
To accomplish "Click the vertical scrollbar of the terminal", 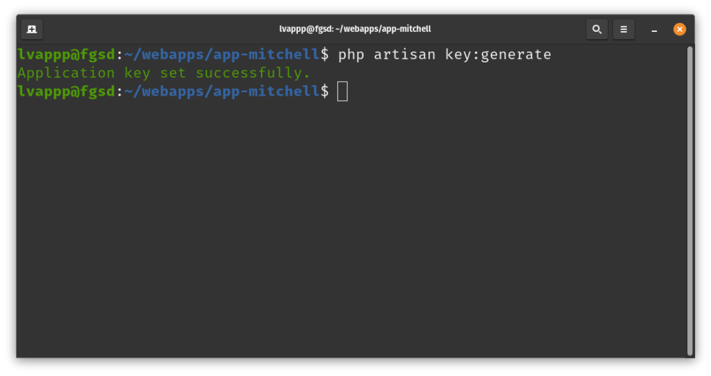I will point(689,200).
